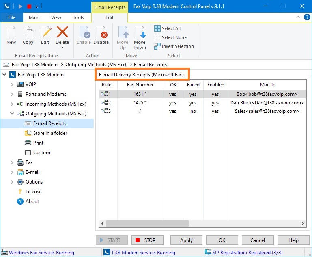Click the Fax printer icon in tree
Viewport: 312px width, 257px height.
click(20, 162)
